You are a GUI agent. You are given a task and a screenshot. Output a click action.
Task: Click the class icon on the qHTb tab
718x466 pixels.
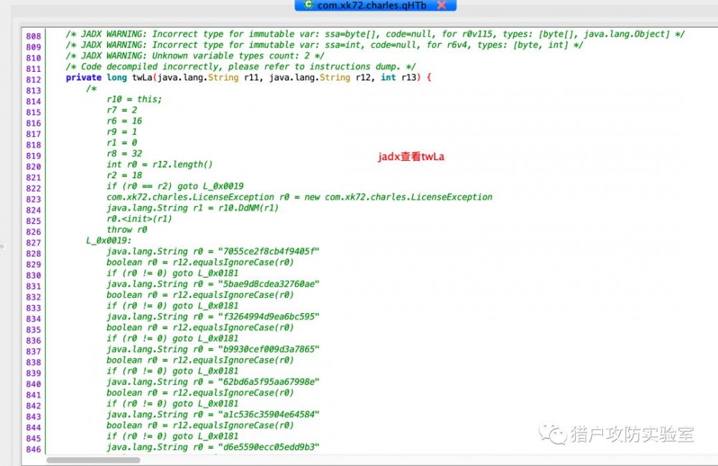coord(309,4)
